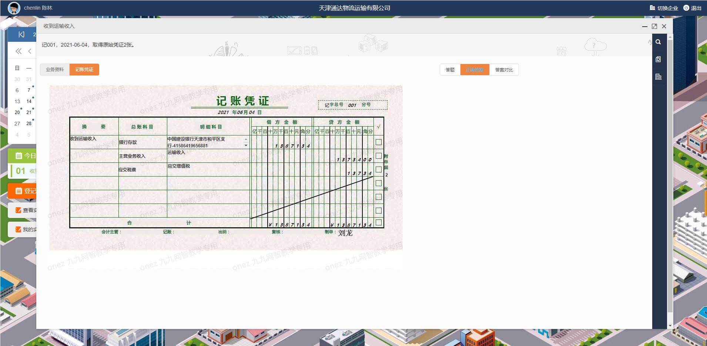
Task: Switch to 记账凭证 tab
Action: coord(84,70)
